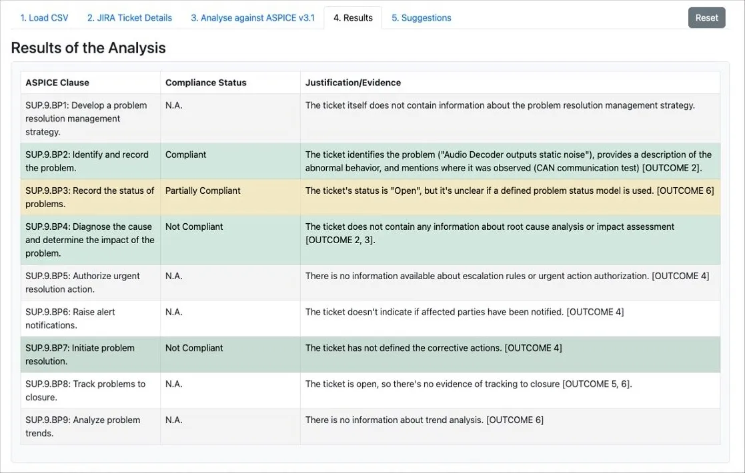The image size is (745, 473).
Task: Click the SUP.9.BP7 Initiate problem resolution cell
Action: point(90,355)
